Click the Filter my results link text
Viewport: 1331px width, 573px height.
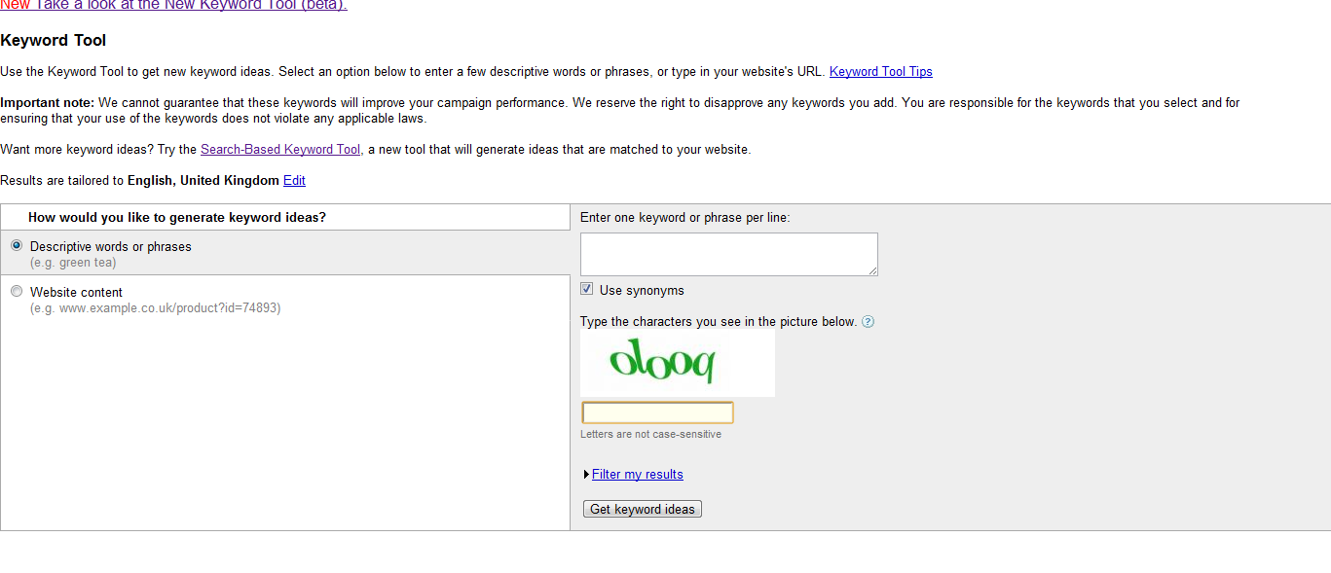click(x=638, y=475)
